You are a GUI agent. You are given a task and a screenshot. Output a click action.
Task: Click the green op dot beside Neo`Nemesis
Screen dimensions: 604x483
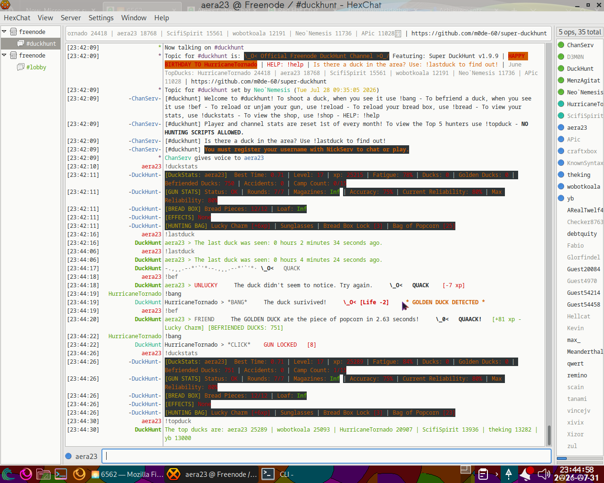click(x=561, y=92)
